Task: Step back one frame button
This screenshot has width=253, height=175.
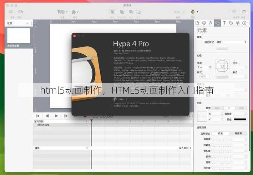Action: (47, 116)
